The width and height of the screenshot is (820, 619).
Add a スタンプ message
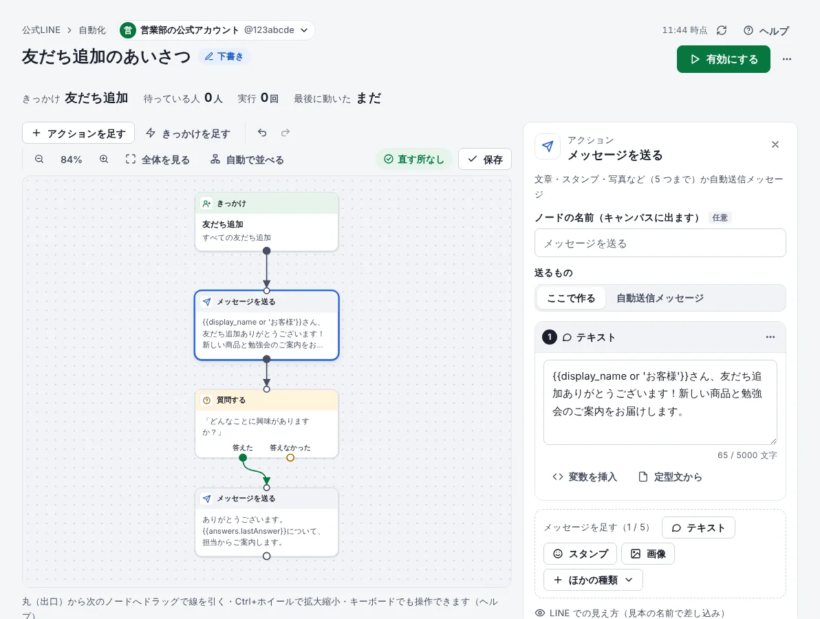click(x=581, y=554)
